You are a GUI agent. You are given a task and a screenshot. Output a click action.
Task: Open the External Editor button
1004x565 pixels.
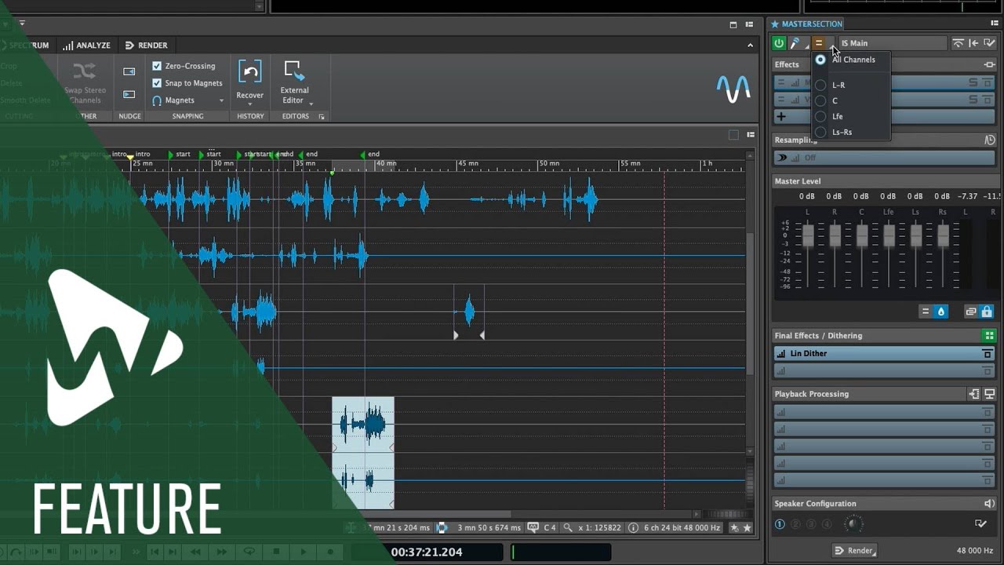coord(294,82)
